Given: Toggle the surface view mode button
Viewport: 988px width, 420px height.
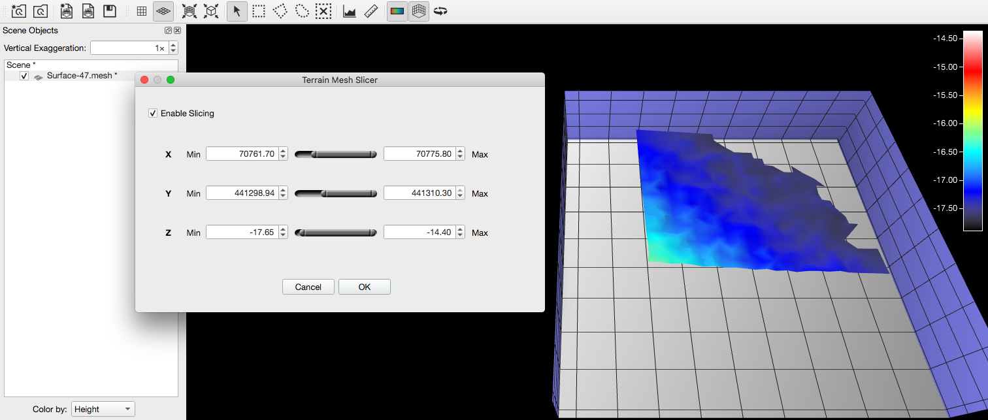Looking at the screenshot, I should click(x=163, y=11).
